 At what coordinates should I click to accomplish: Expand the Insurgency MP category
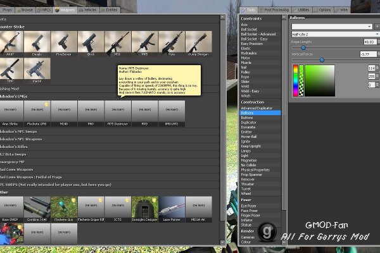click(110, 162)
